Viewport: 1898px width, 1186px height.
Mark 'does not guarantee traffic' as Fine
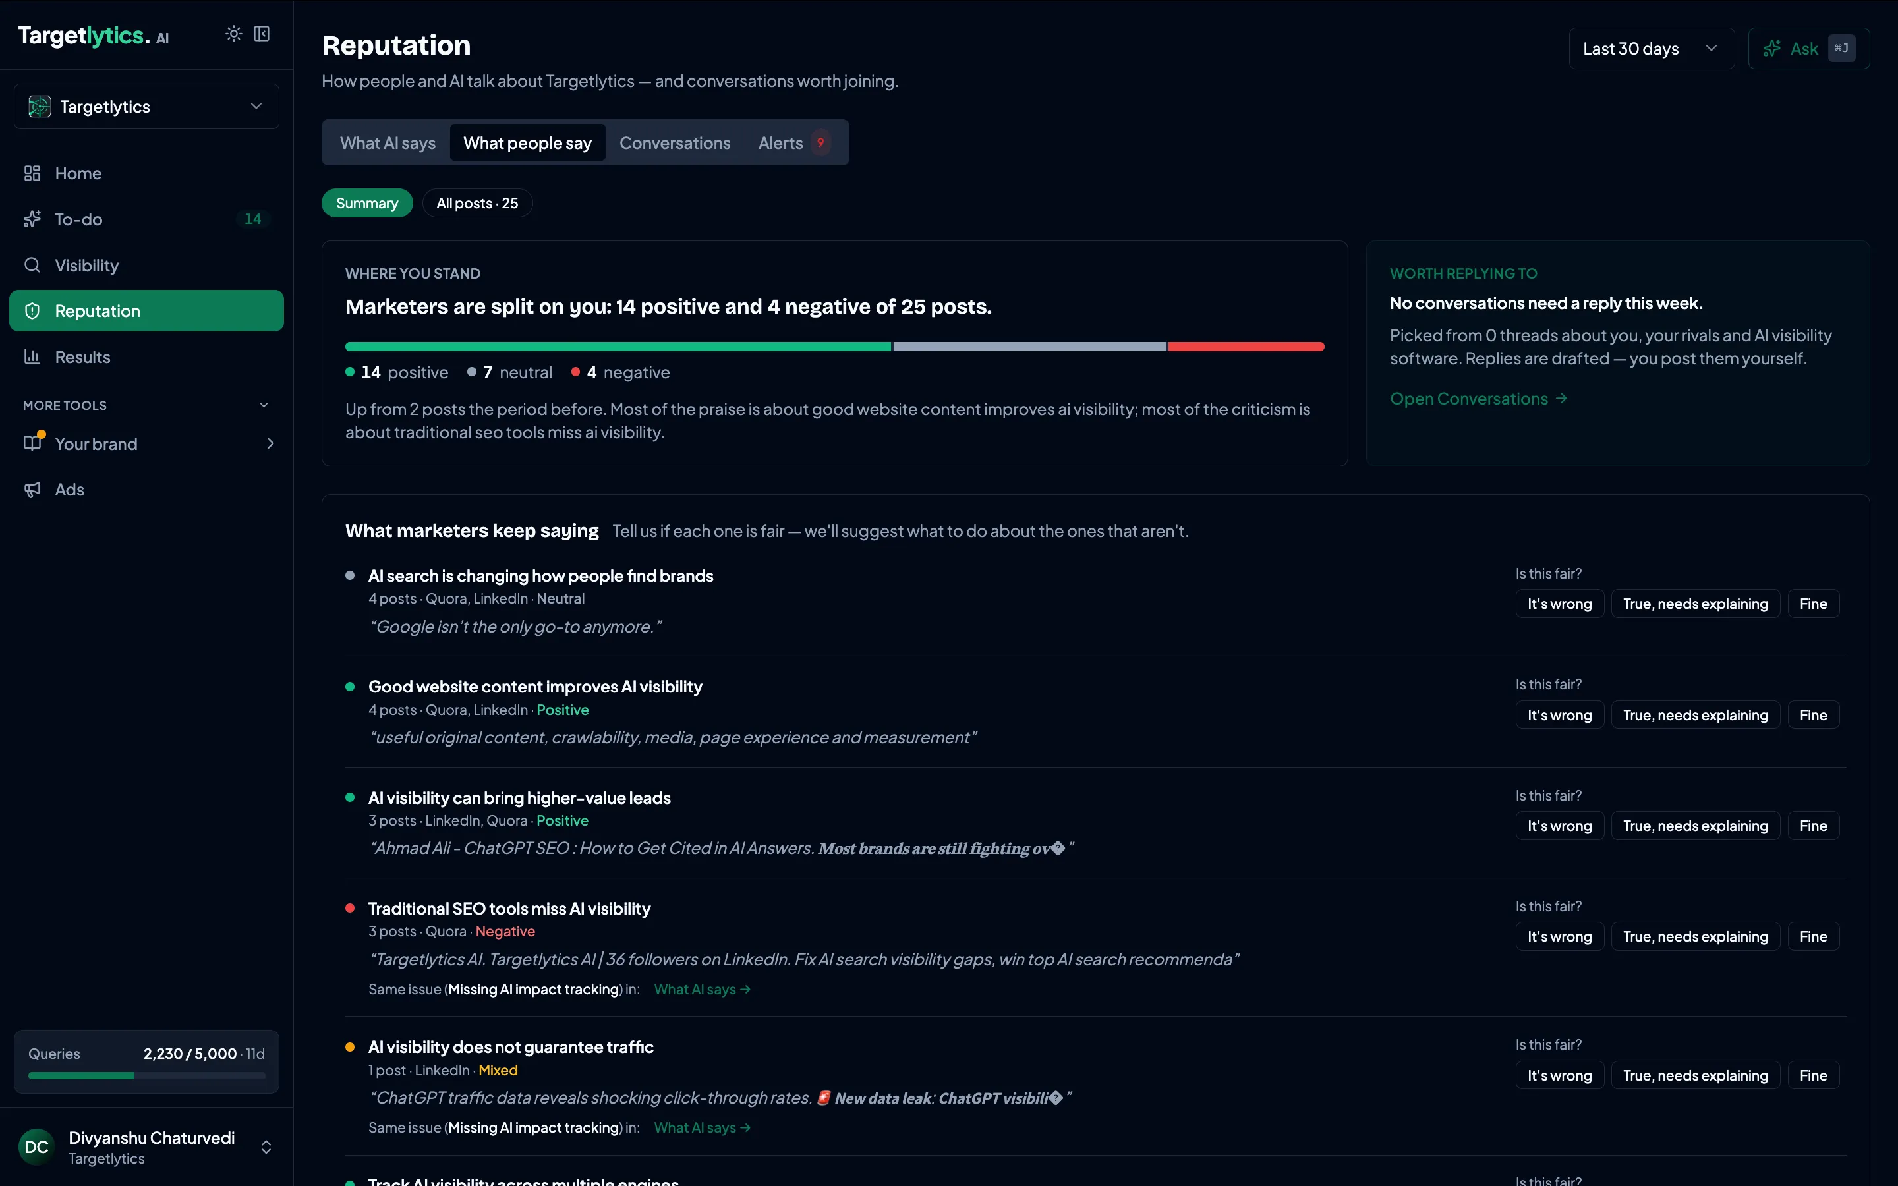coord(1813,1075)
